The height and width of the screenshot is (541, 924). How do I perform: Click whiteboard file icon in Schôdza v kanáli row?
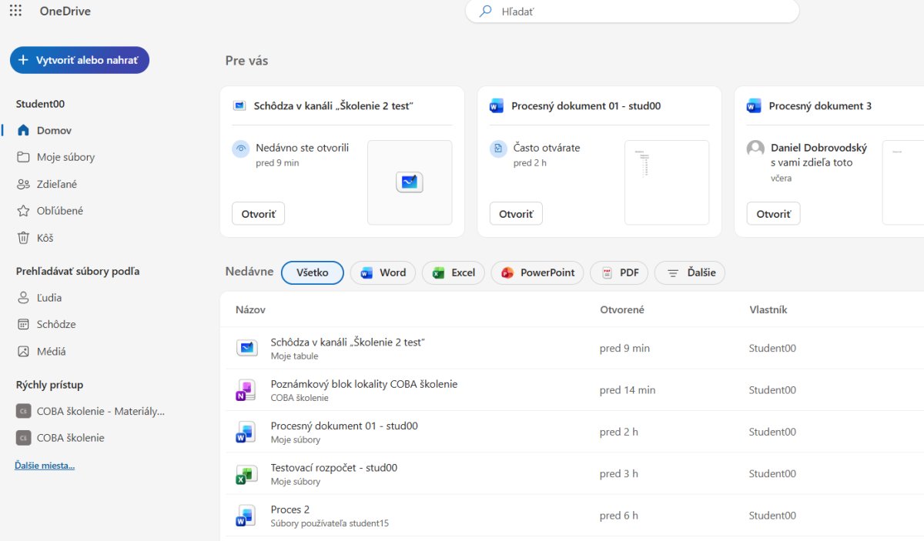(246, 348)
